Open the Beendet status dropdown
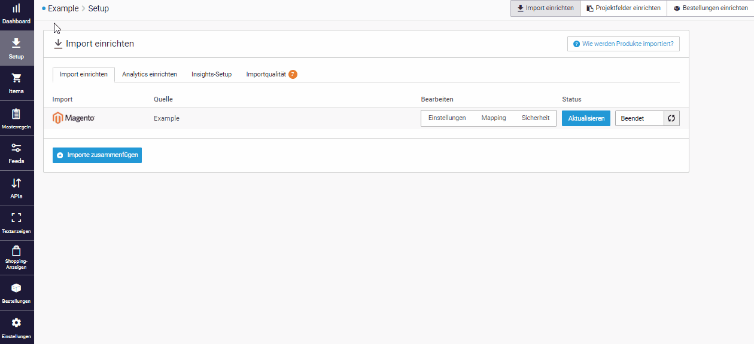 [639, 118]
